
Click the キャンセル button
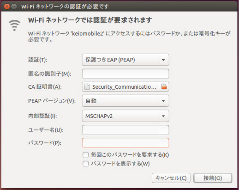point(171,178)
